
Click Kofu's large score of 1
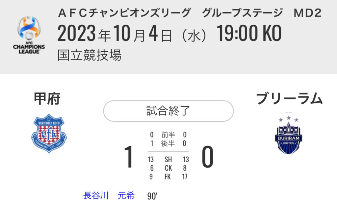129,157
